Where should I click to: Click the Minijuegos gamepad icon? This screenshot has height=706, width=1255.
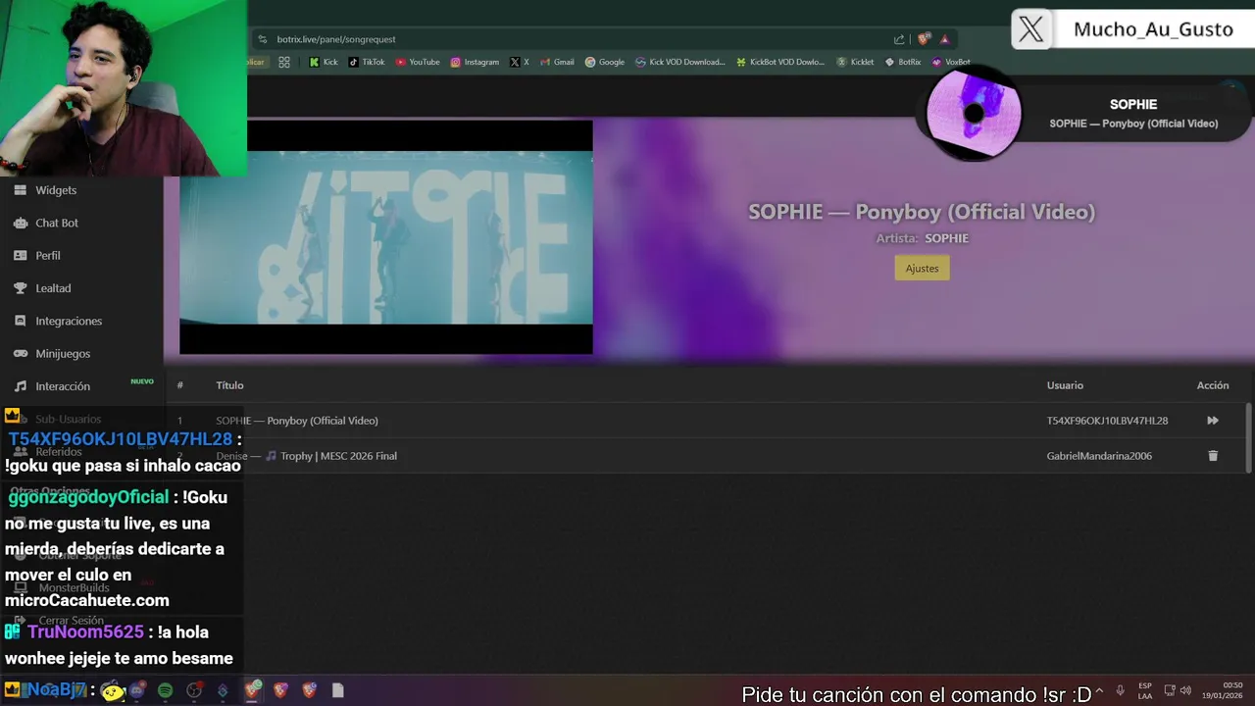(x=20, y=353)
